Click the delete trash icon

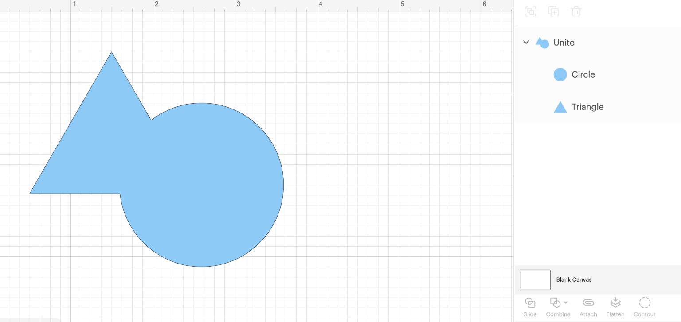point(576,11)
